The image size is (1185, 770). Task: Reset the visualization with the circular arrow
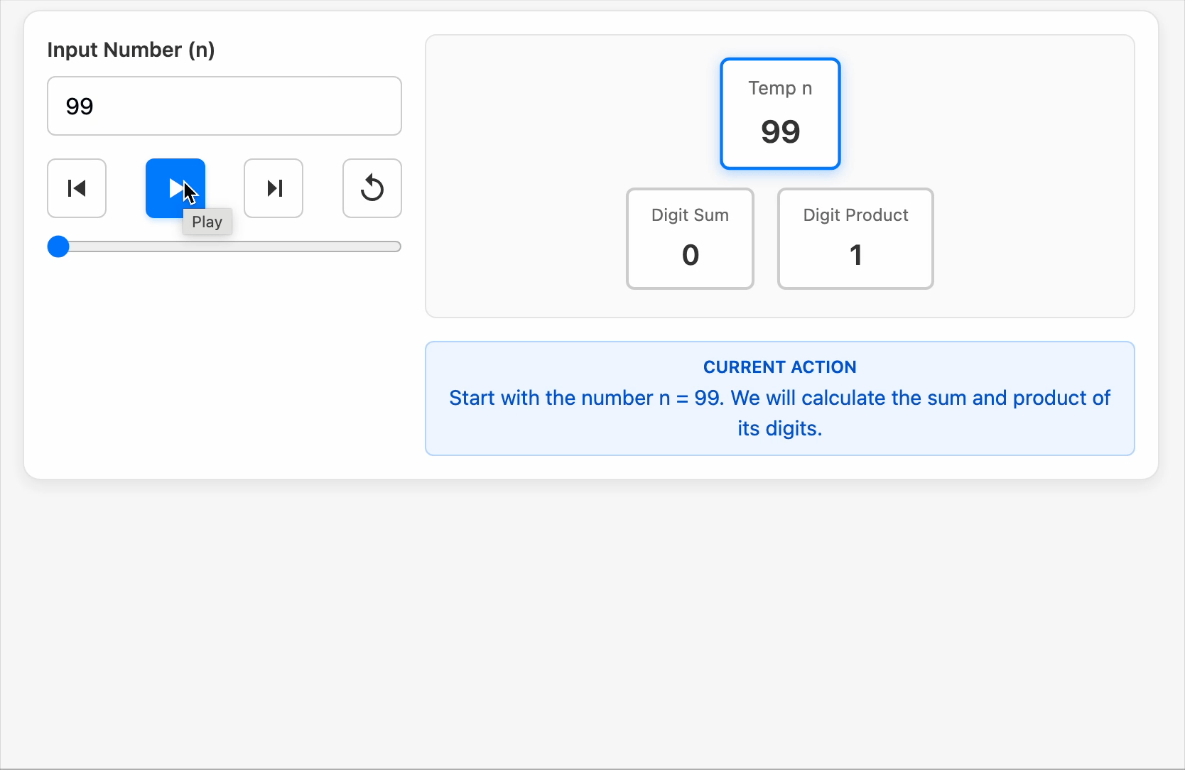[x=372, y=188]
